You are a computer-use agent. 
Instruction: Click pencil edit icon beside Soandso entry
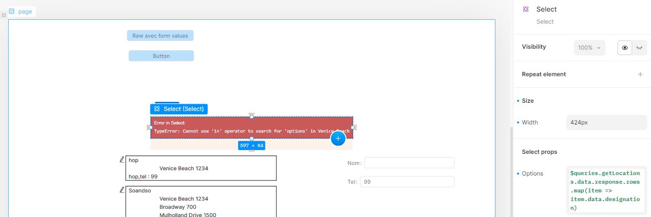(122, 190)
